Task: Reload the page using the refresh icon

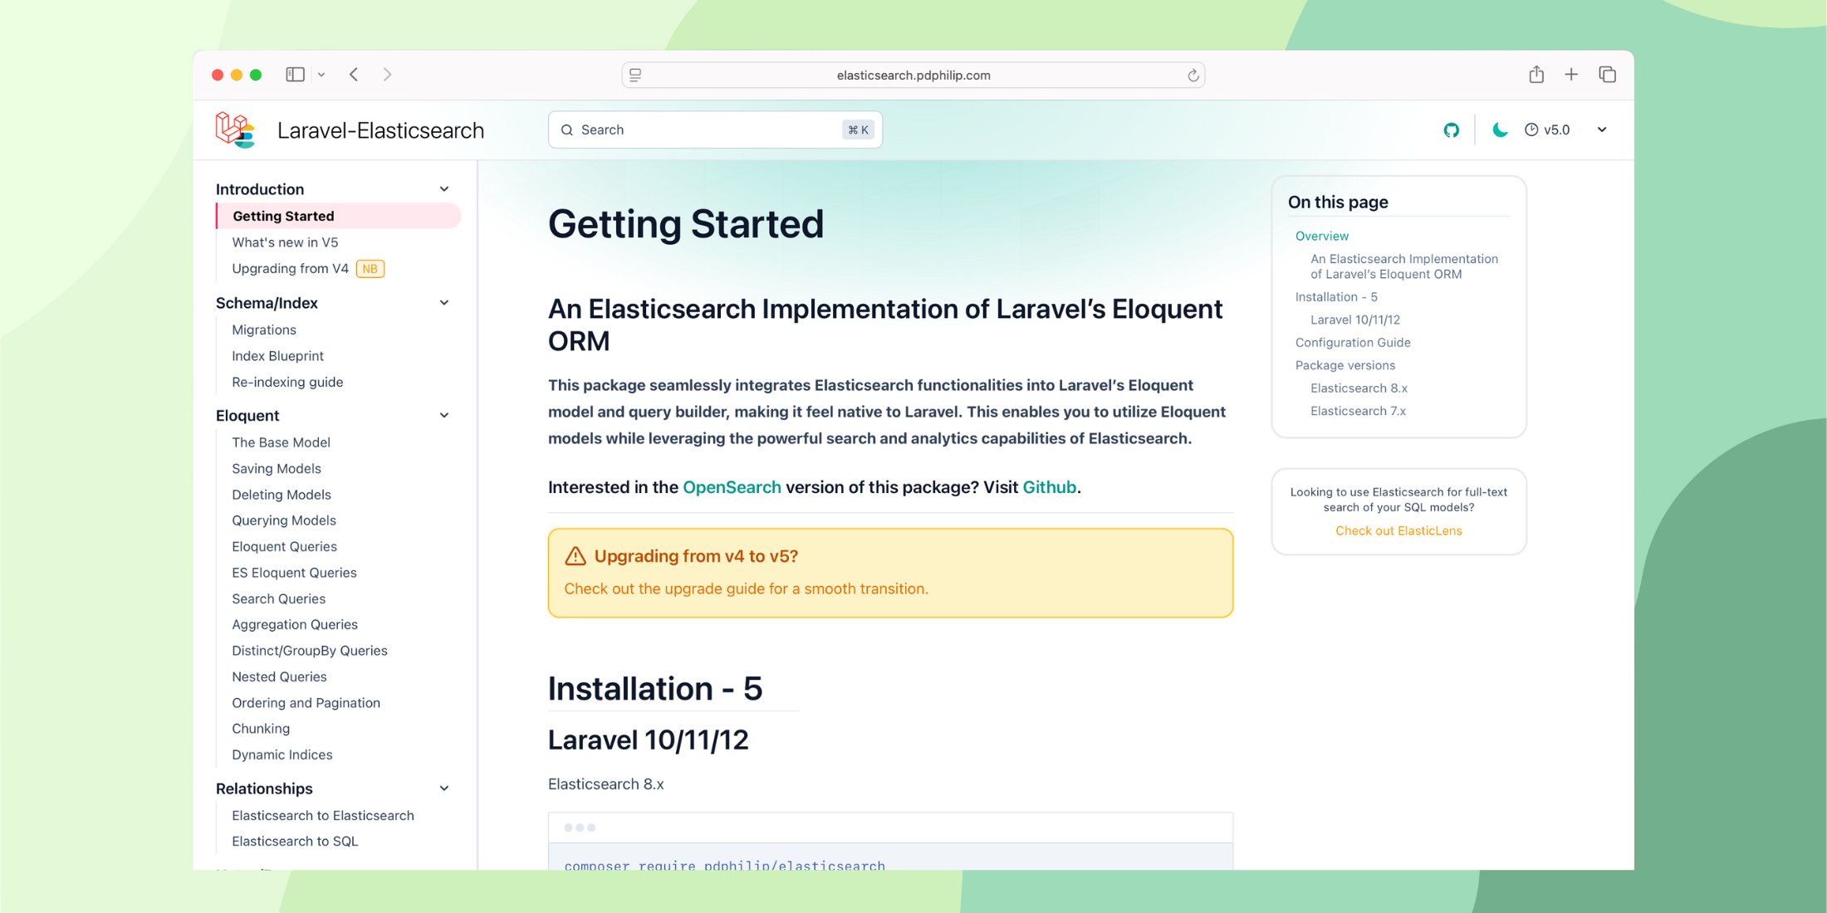Action: (1193, 75)
